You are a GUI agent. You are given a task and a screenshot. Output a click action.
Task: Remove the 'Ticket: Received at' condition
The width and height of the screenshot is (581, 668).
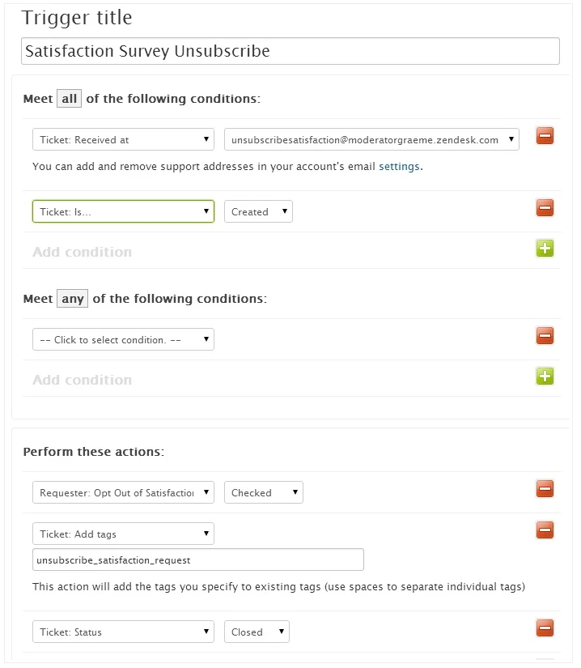click(x=545, y=136)
